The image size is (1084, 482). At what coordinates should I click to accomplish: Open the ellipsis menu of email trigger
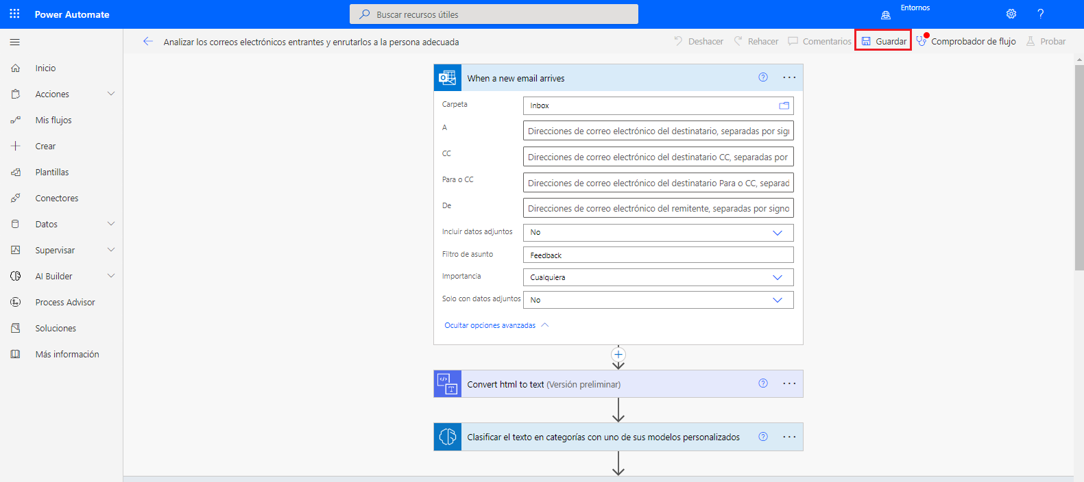(x=789, y=77)
